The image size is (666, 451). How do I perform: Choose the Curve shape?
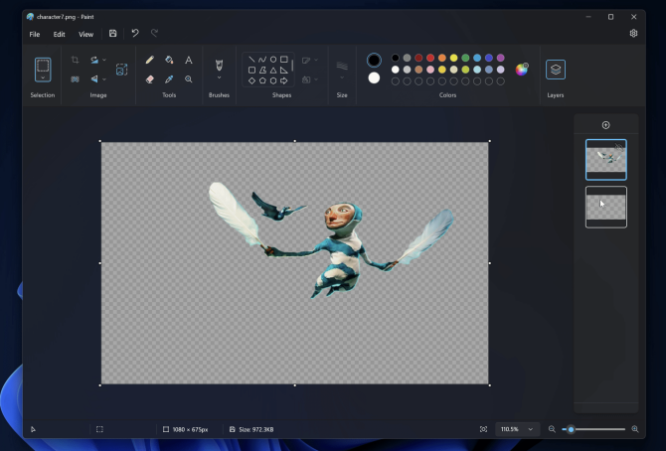(x=262, y=60)
